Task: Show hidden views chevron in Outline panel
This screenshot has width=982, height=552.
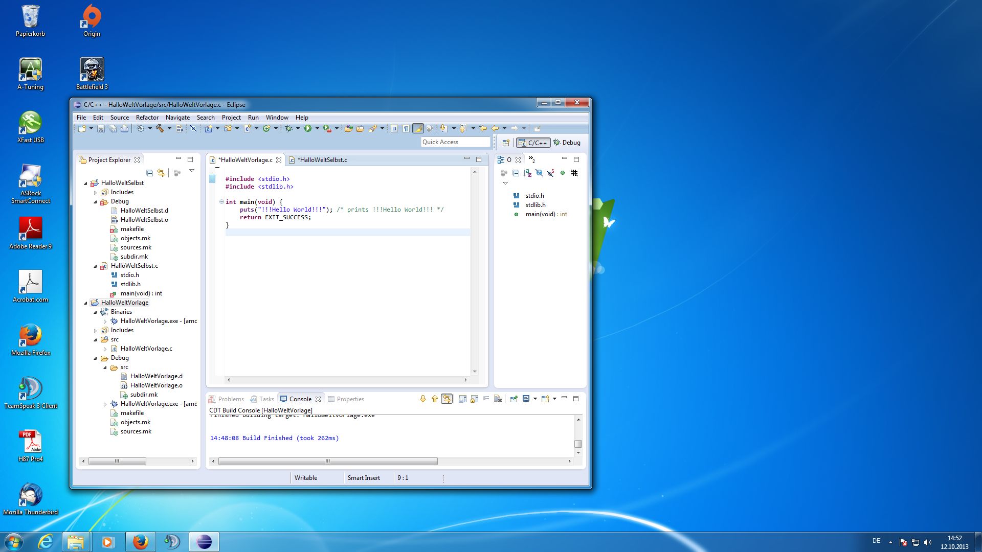Action: coord(532,159)
